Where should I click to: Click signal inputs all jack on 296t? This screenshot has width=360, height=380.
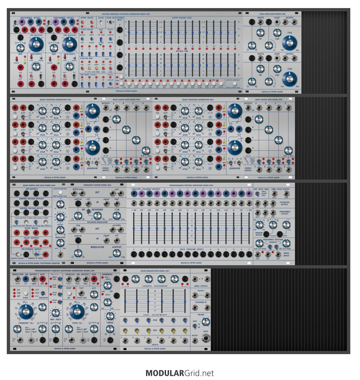[268, 254]
